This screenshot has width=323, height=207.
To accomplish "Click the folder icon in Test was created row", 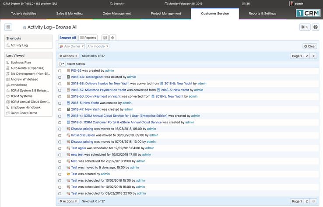I will point(68,174).
